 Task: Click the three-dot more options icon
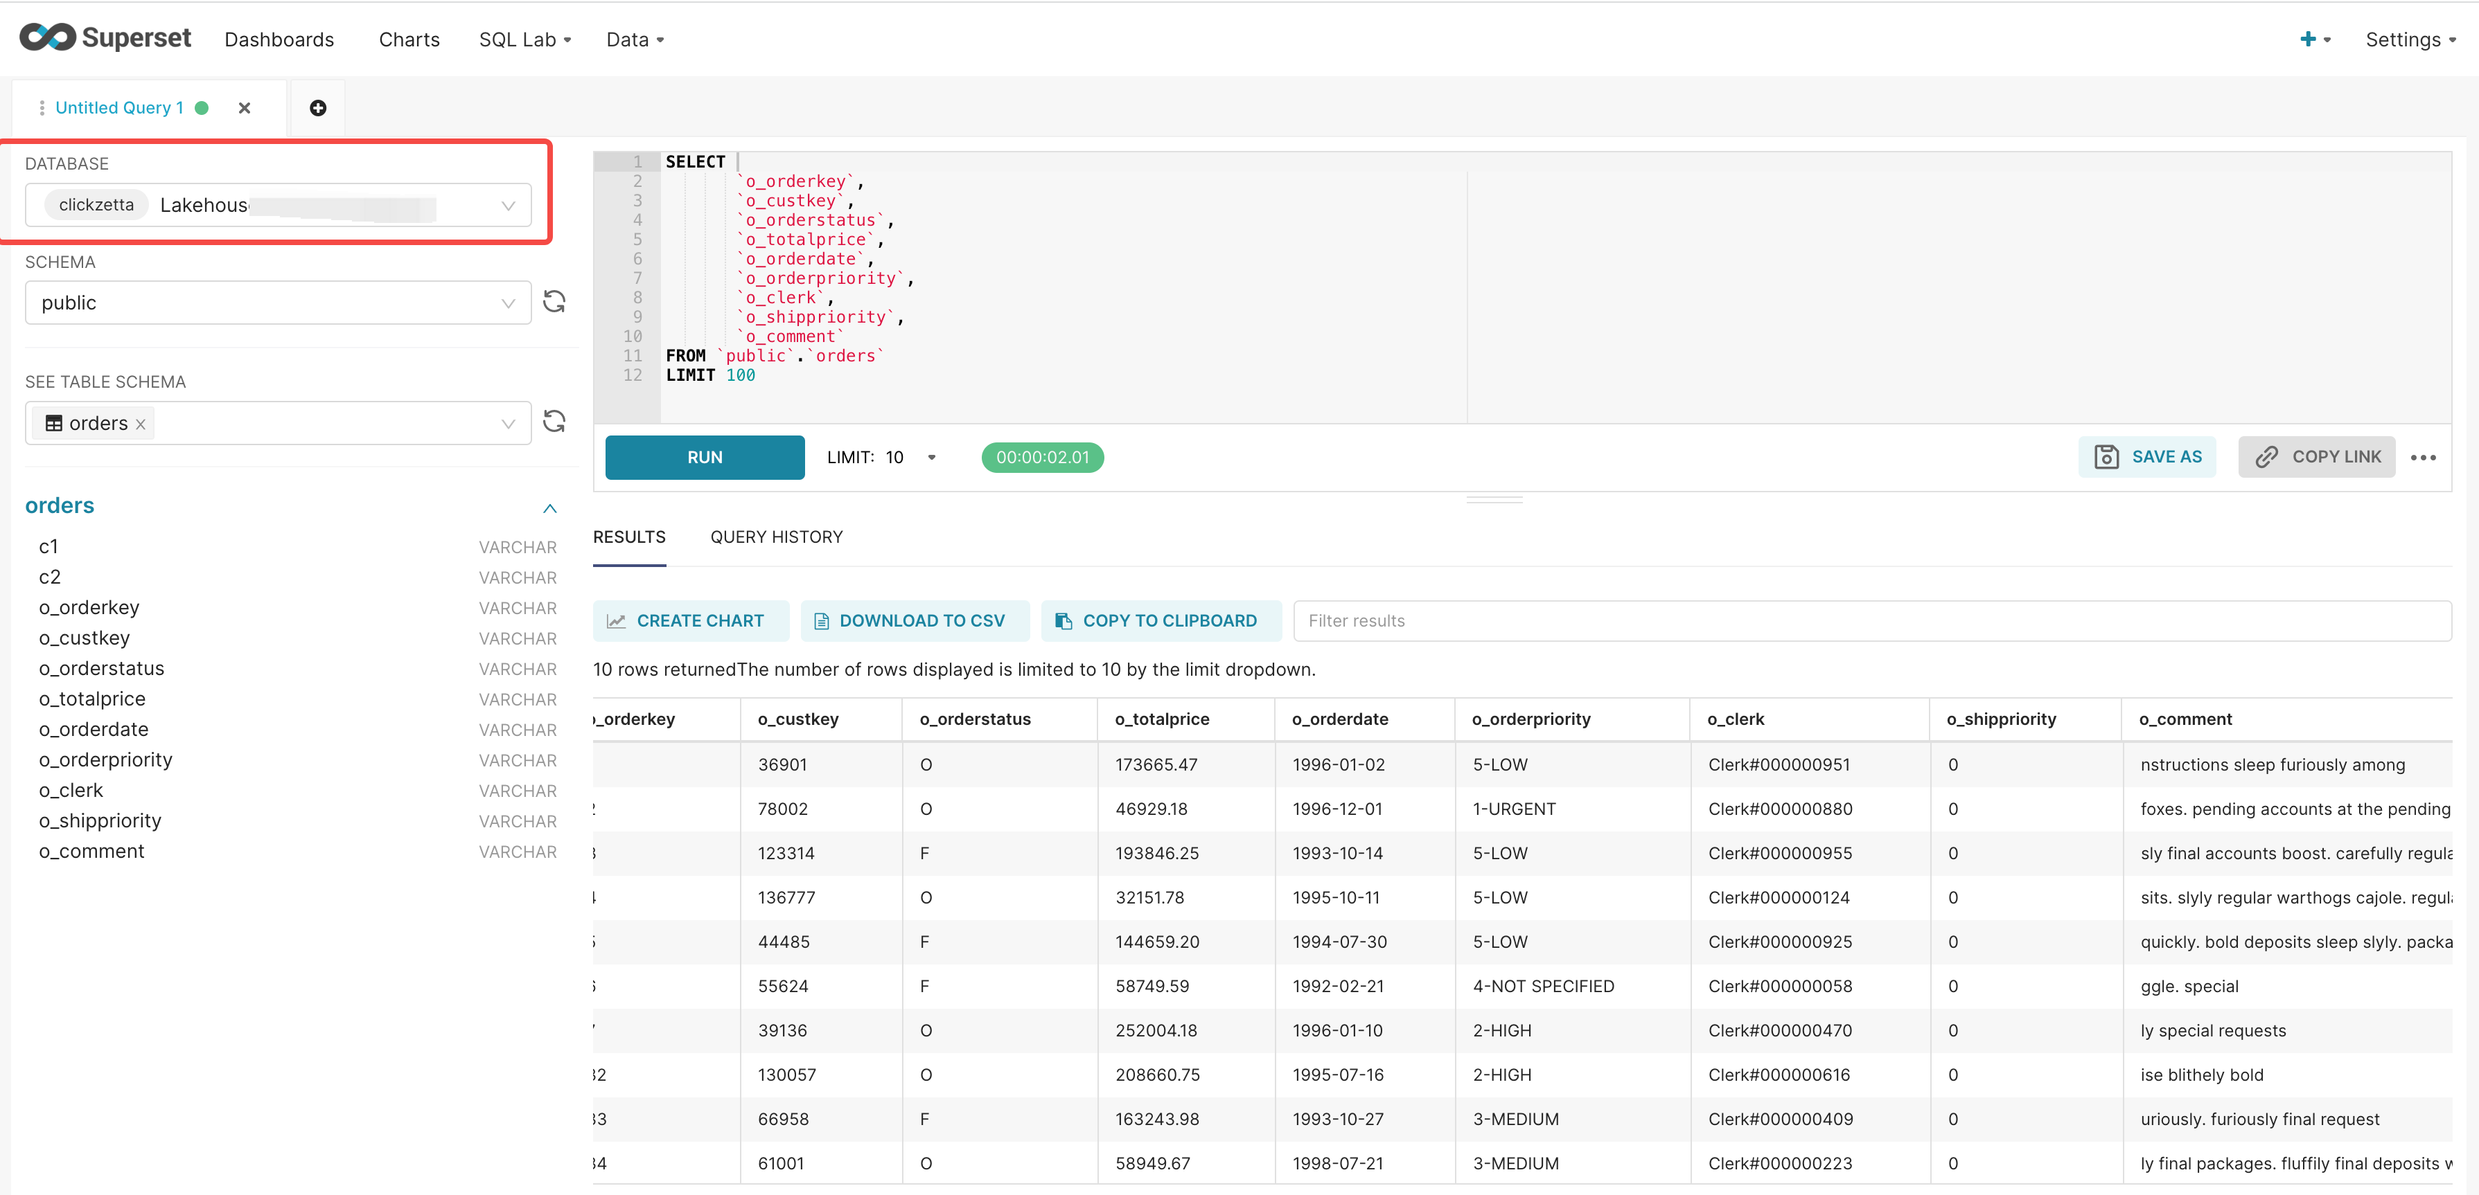point(2423,458)
